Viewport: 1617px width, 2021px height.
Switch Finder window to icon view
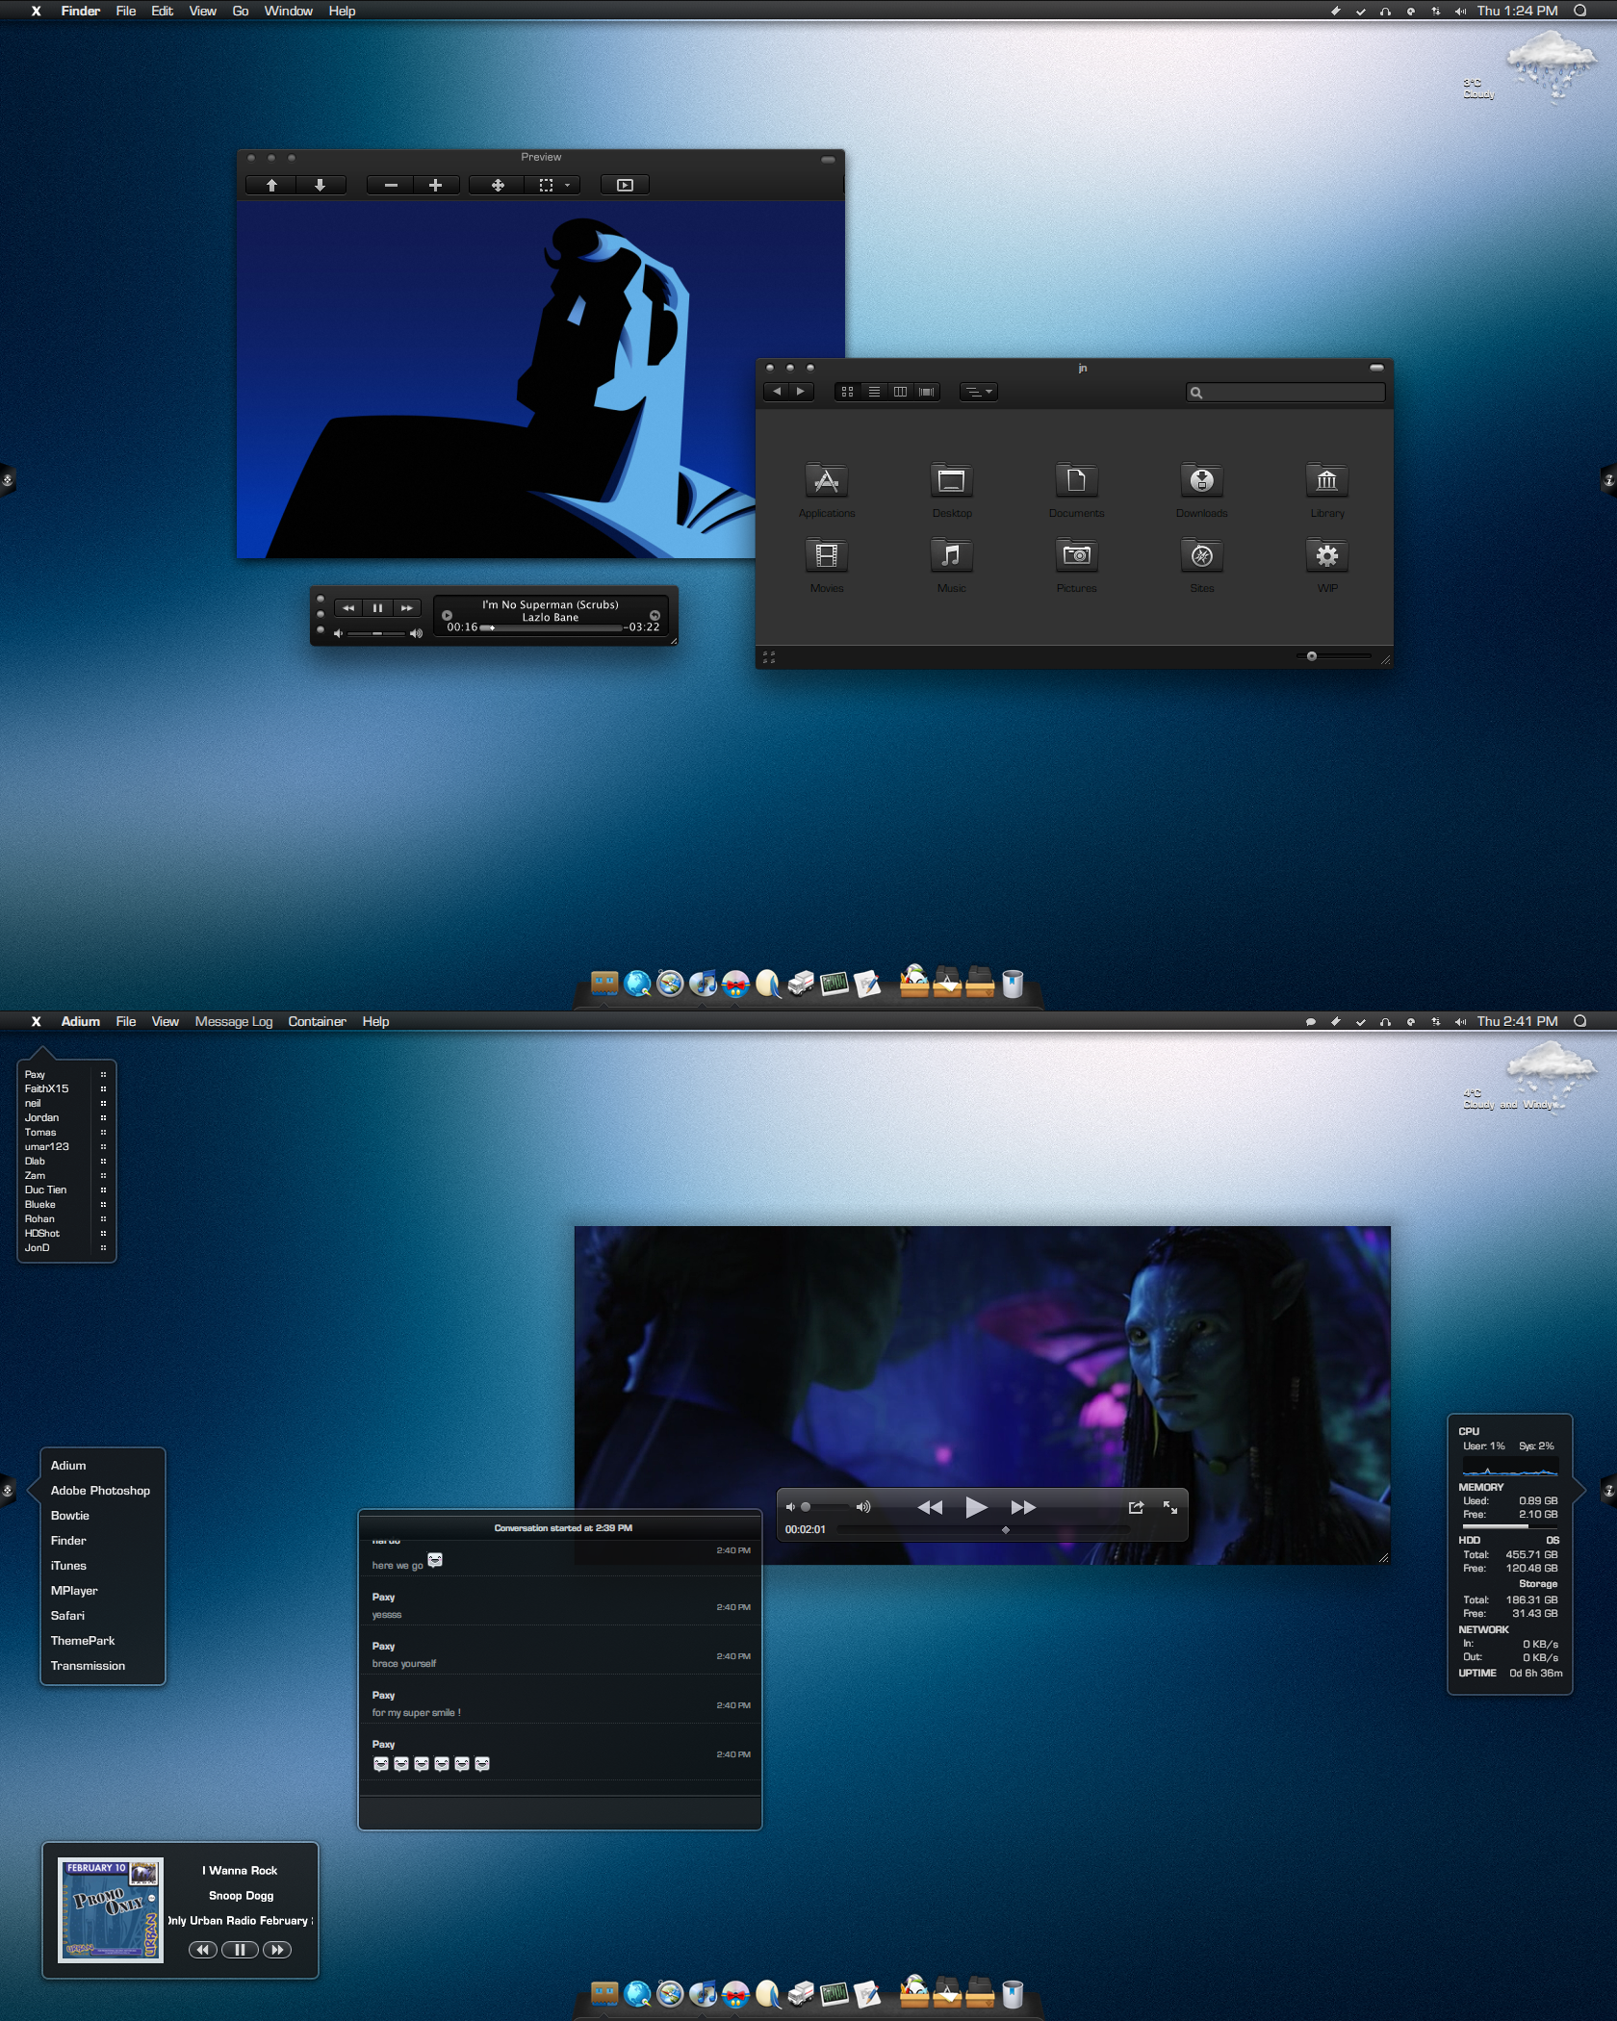[x=847, y=392]
